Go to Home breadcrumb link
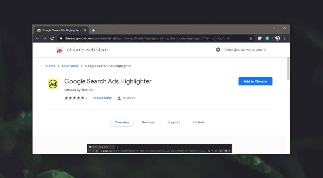 point(51,66)
